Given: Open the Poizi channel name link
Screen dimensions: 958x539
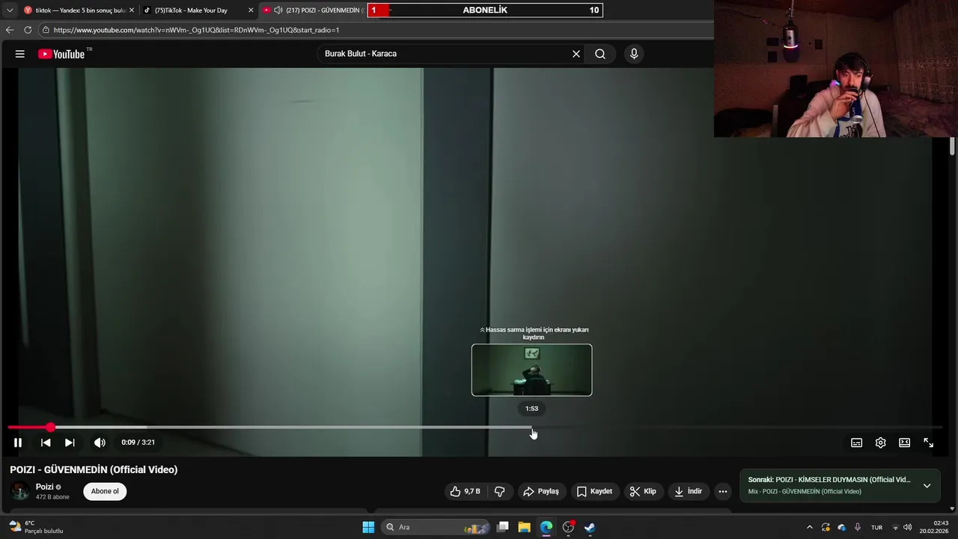Looking at the screenshot, I should point(44,487).
